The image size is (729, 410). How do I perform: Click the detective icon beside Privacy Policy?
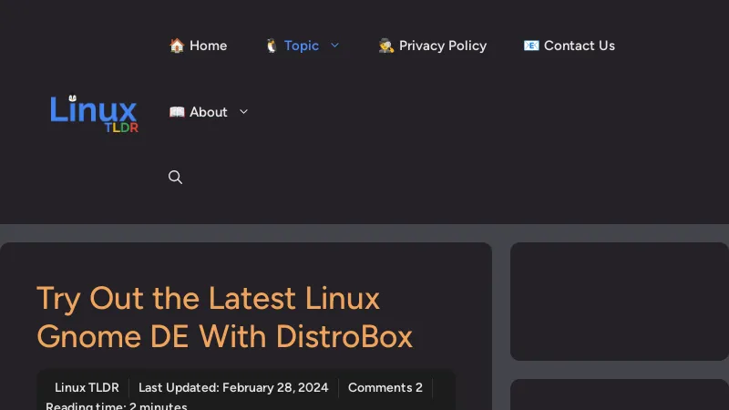(386, 46)
